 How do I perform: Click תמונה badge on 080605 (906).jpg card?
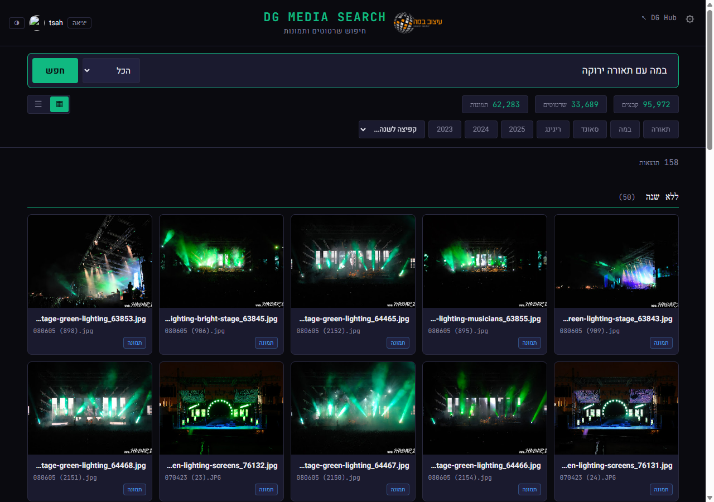click(266, 342)
